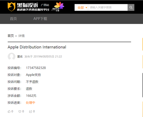
Task: Click the Apple Distribution International title
Action: click(x=37, y=47)
